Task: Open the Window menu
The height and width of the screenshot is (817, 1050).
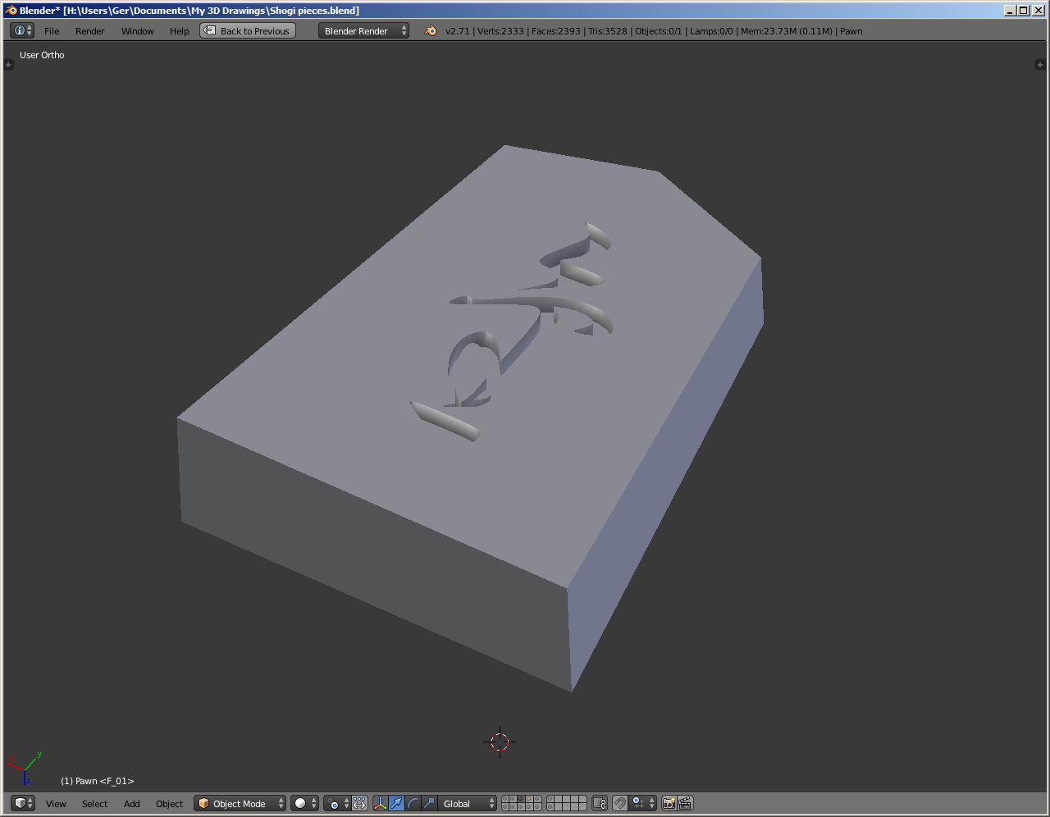Action: (137, 31)
